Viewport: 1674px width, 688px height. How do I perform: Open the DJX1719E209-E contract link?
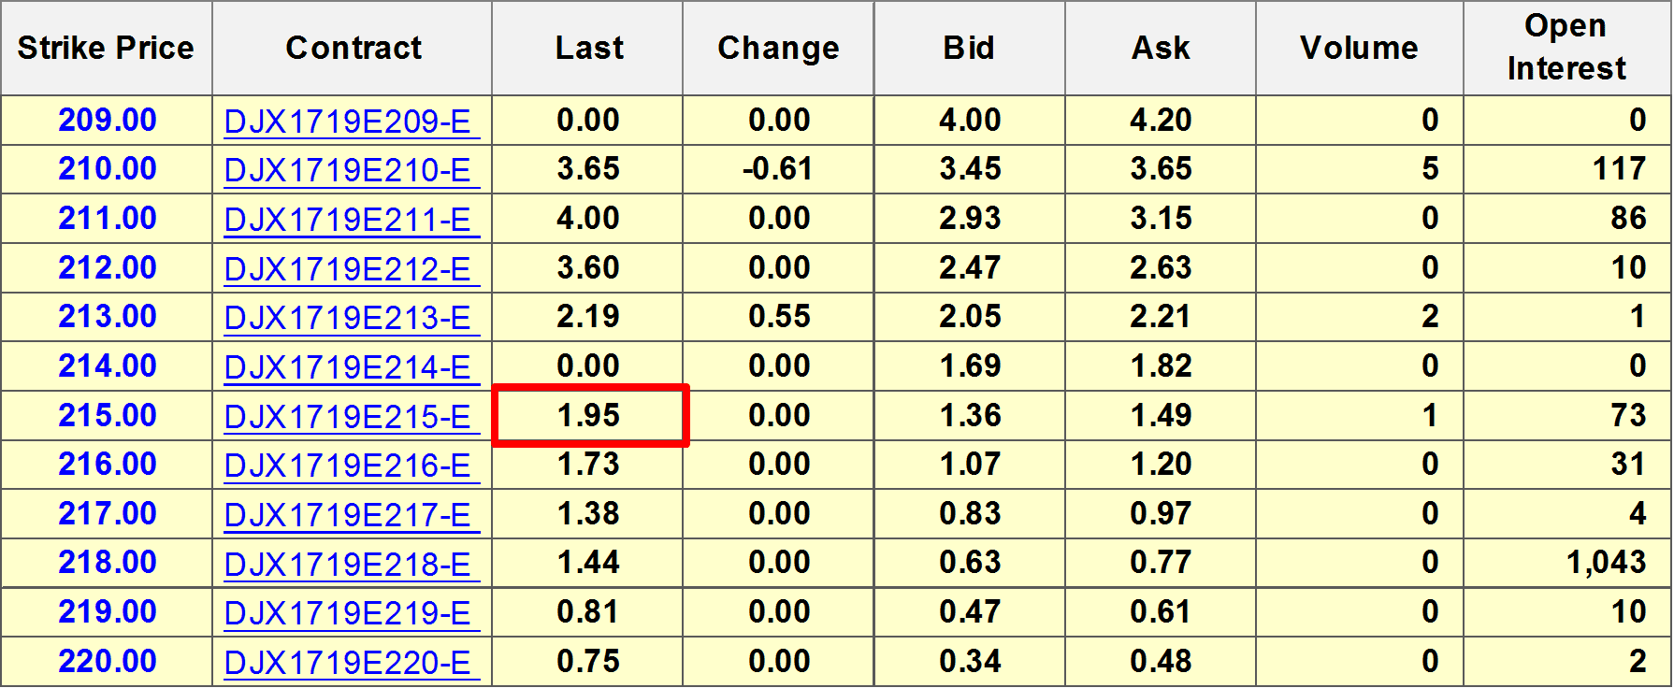coord(347,122)
